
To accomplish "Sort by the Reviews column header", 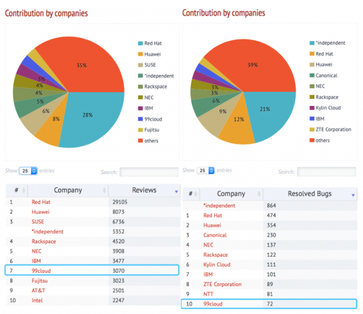I will click(x=145, y=191).
